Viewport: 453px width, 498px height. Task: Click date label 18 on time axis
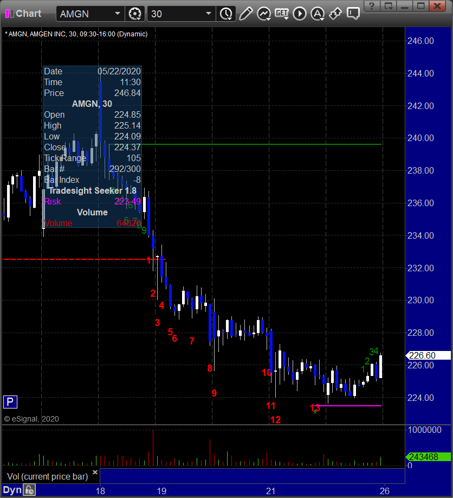(x=100, y=491)
